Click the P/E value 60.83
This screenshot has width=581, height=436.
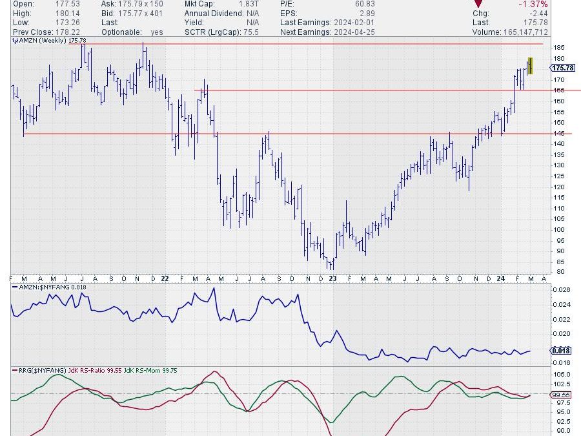tap(364, 4)
